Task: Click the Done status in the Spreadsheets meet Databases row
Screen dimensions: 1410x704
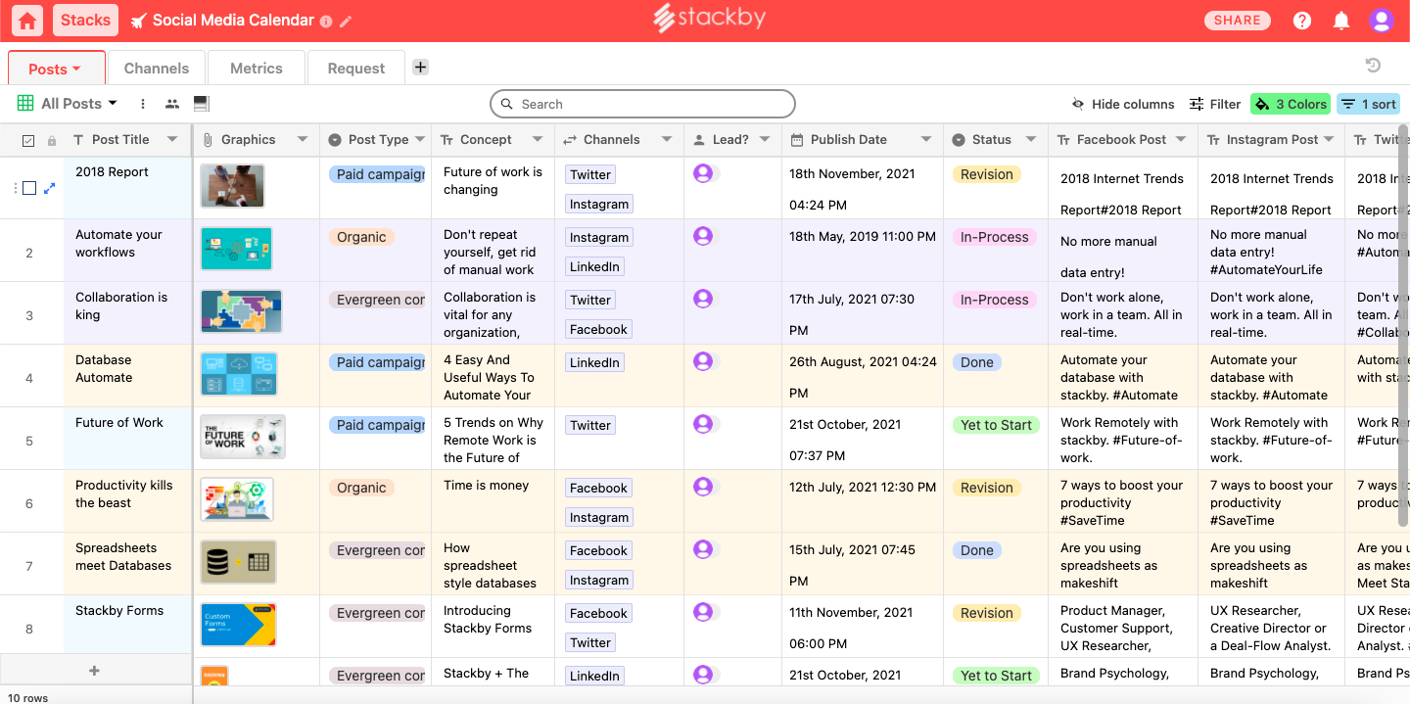Action: pyautogui.click(x=976, y=550)
